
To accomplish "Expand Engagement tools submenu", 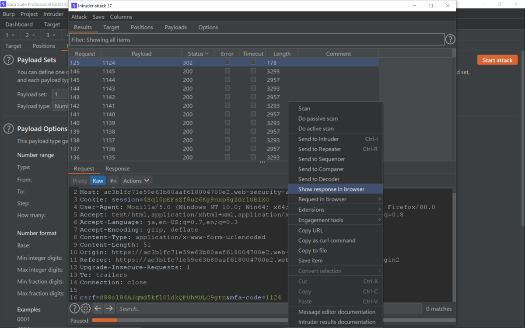I will (336, 220).
